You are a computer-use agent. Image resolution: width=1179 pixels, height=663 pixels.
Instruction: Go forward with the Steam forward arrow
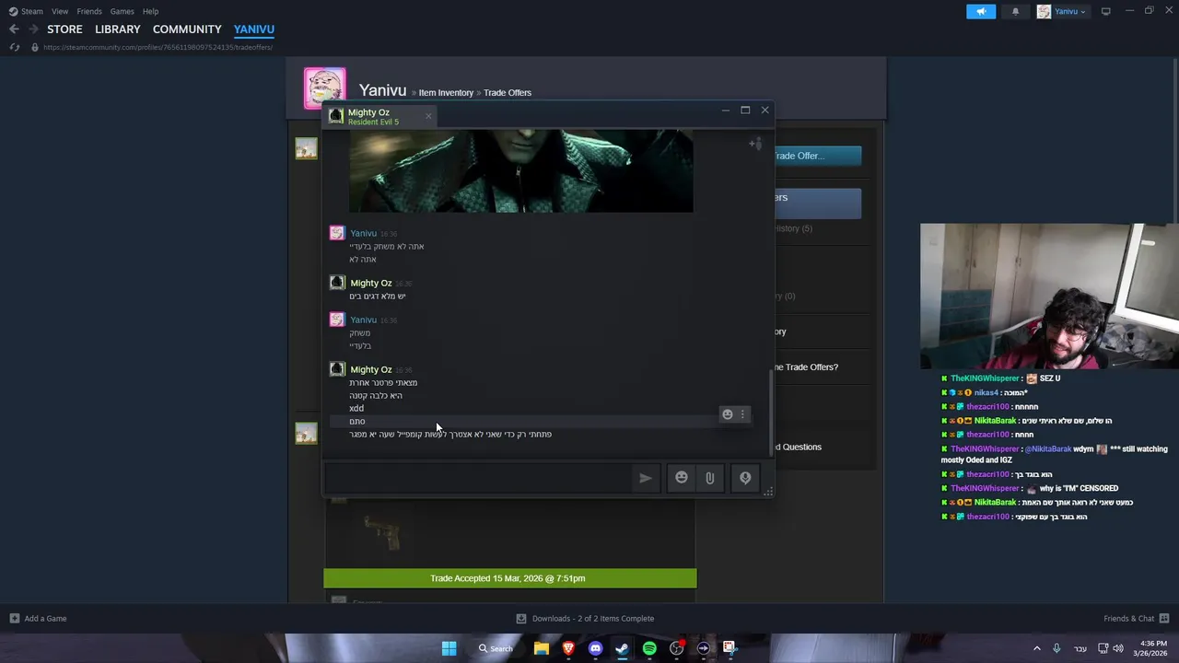coord(33,29)
